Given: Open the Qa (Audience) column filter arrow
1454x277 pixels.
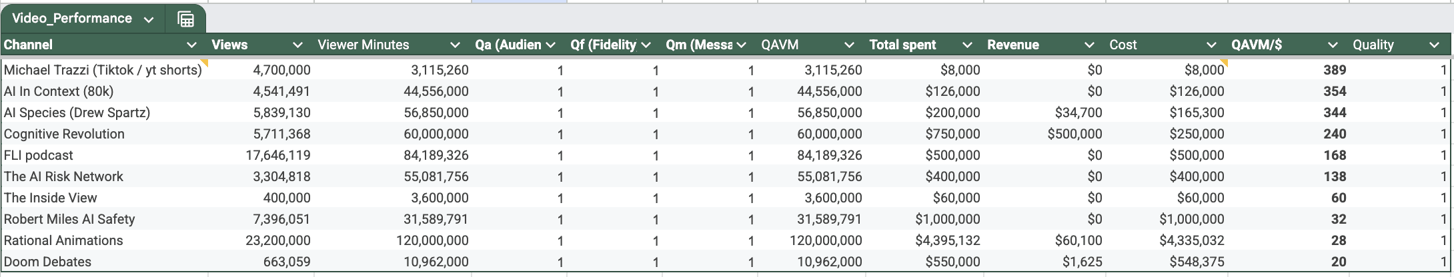Looking at the screenshot, I should 550,45.
